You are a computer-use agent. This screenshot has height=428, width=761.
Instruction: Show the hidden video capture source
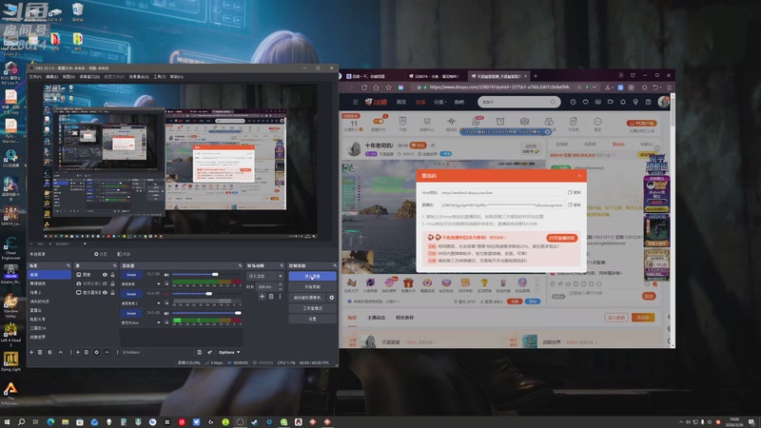coord(105,283)
